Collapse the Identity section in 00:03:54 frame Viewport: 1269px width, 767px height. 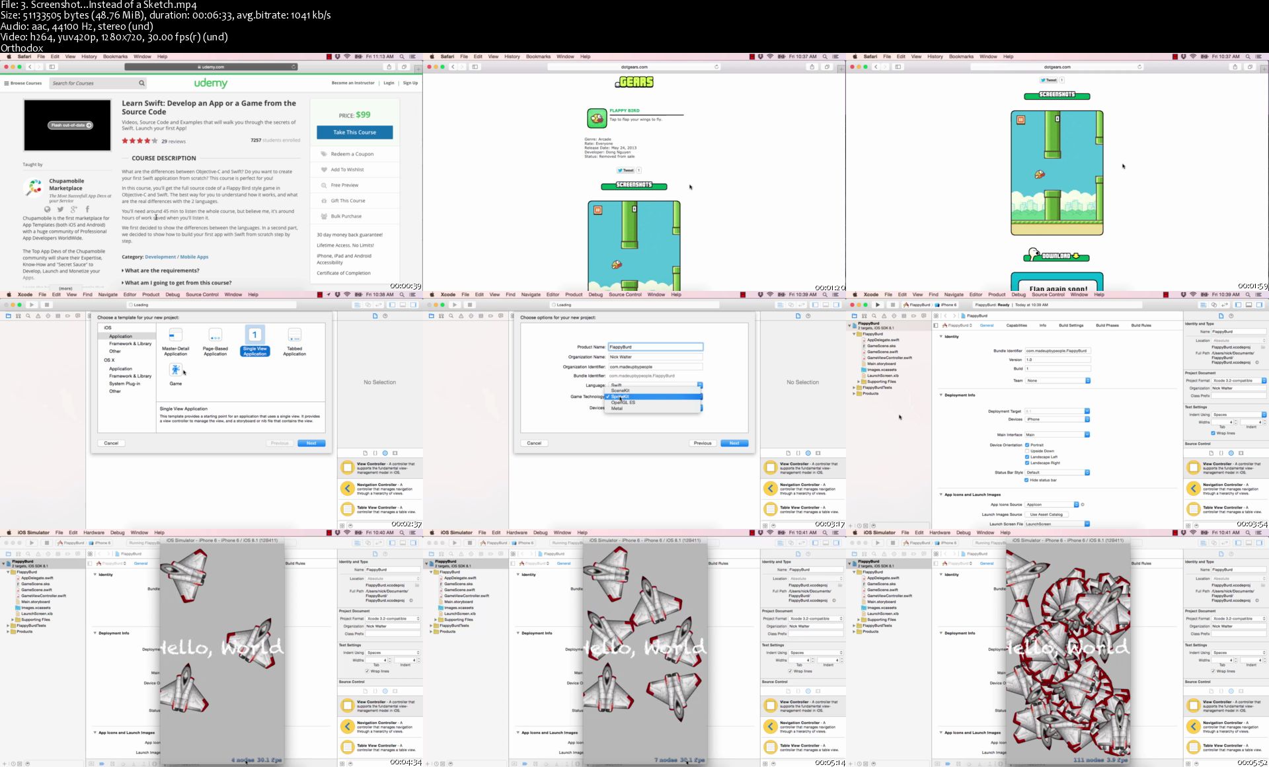tap(941, 337)
